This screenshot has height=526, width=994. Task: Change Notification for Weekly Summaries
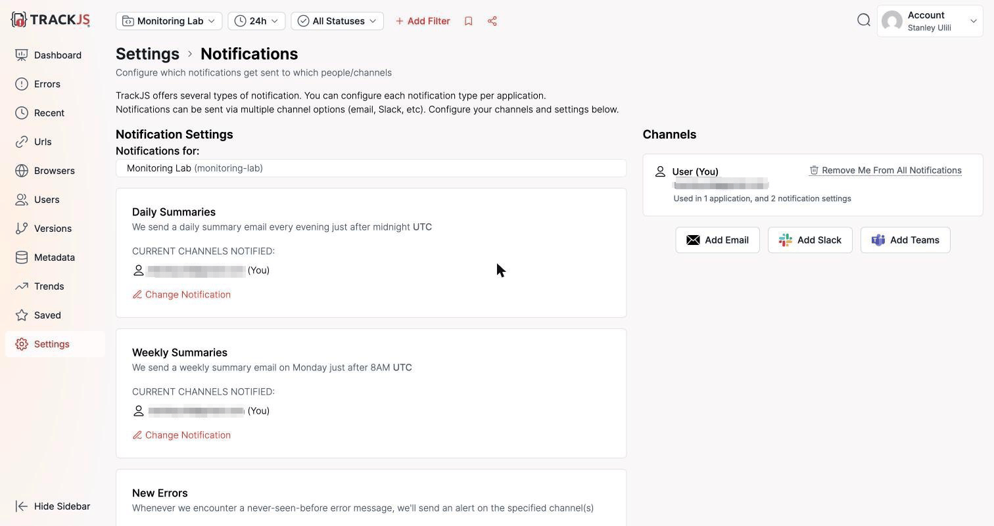(x=181, y=435)
